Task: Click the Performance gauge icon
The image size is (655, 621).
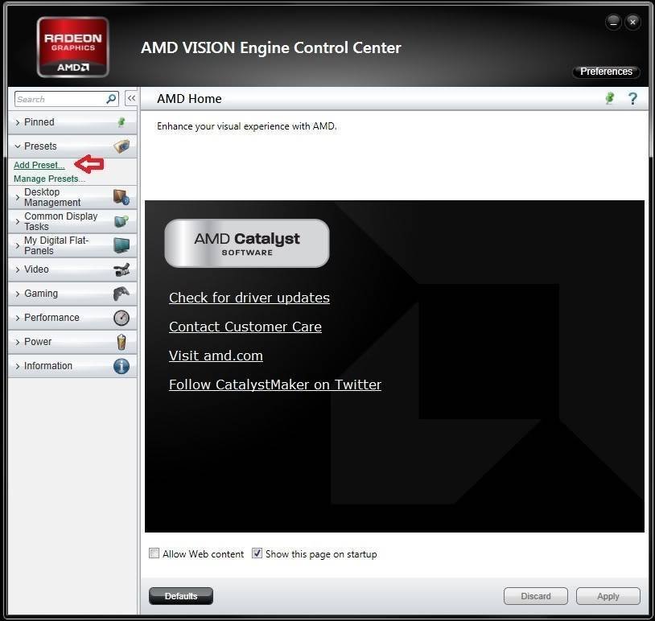Action: point(122,318)
